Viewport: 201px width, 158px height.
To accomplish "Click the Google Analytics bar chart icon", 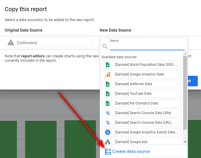I will pos(108,74).
